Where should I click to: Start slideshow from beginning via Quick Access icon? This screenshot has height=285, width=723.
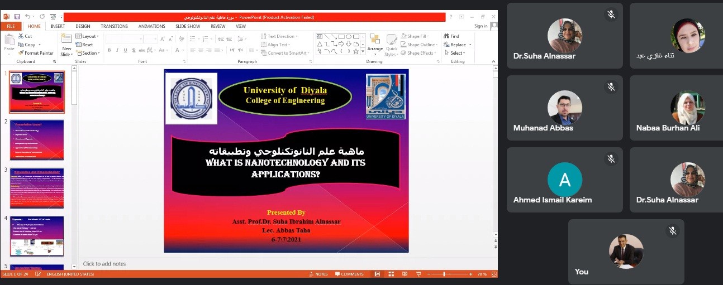[53, 17]
